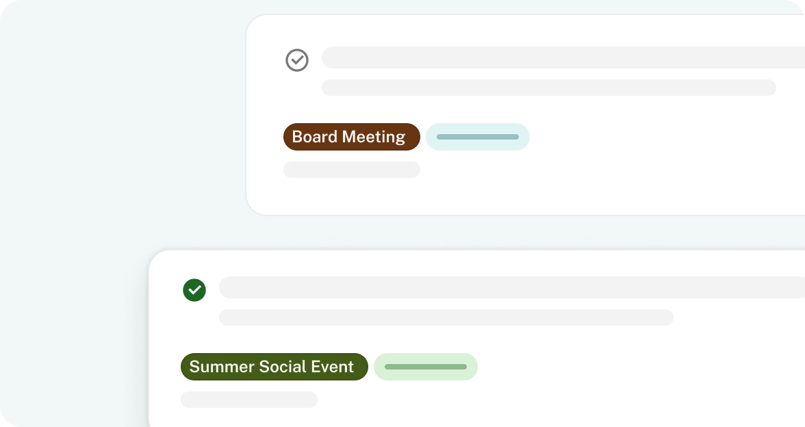Click the long title placeholder in Board Meeting card
This screenshot has height=427, width=805.
pyautogui.click(x=563, y=57)
